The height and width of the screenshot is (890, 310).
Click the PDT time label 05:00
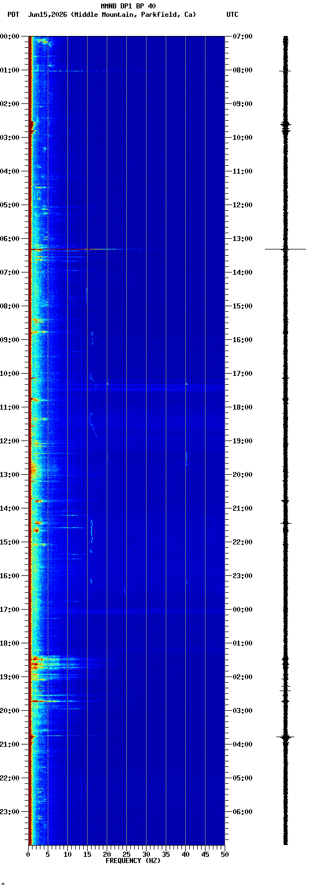(10, 205)
